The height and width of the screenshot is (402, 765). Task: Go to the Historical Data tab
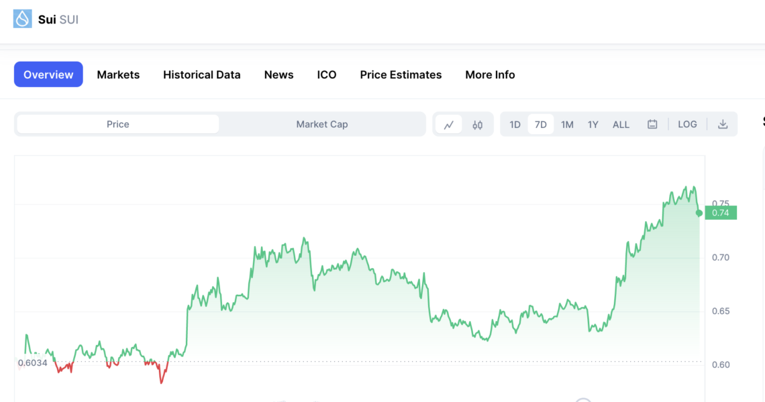pos(202,74)
